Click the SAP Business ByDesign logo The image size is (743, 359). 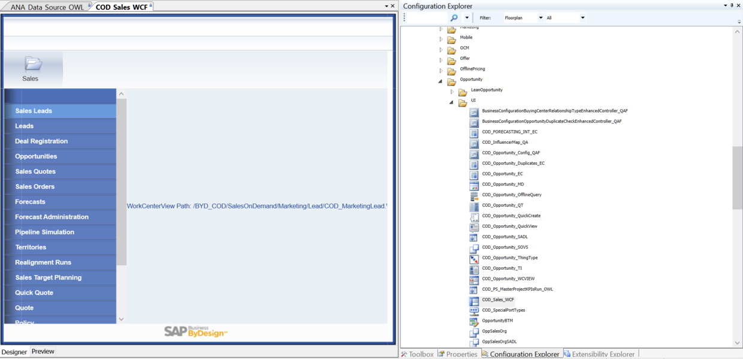click(196, 332)
